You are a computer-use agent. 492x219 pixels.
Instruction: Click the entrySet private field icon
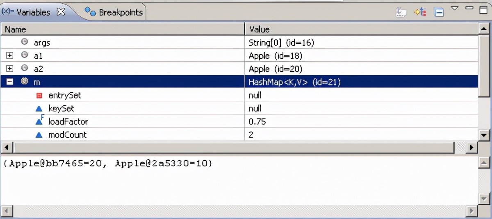pyautogui.click(x=39, y=95)
